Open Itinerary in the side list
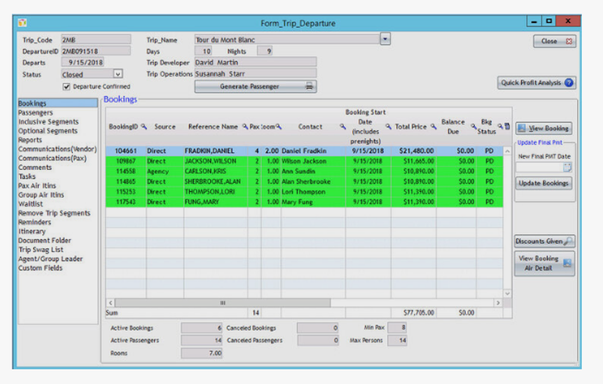The height and width of the screenshot is (384, 603). click(32, 231)
